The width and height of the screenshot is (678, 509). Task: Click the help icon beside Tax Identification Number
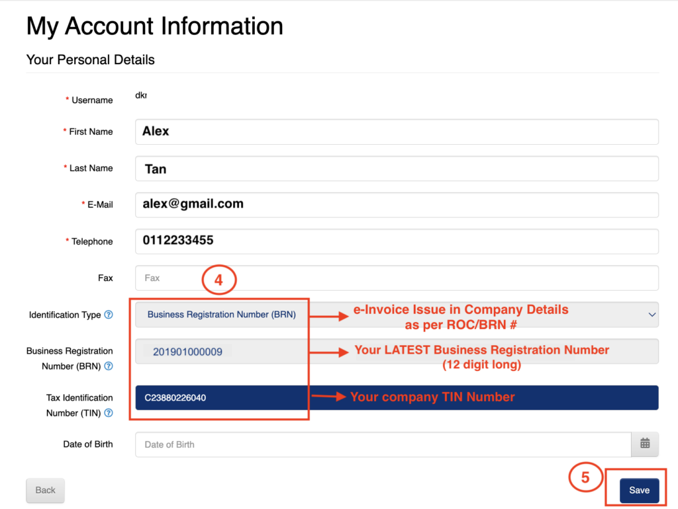point(109,413)
